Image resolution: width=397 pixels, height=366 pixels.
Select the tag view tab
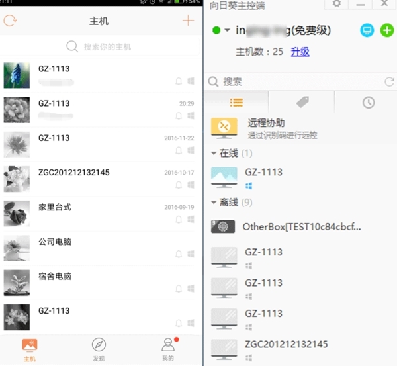coord(302,103)
